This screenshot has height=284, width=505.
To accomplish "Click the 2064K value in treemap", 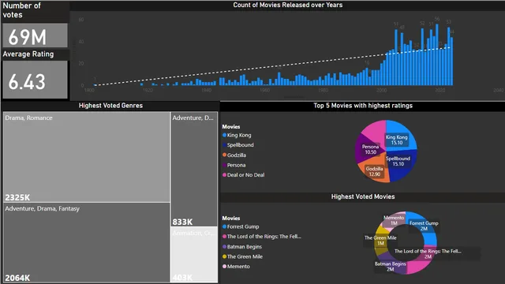I will tap(17, 278).
